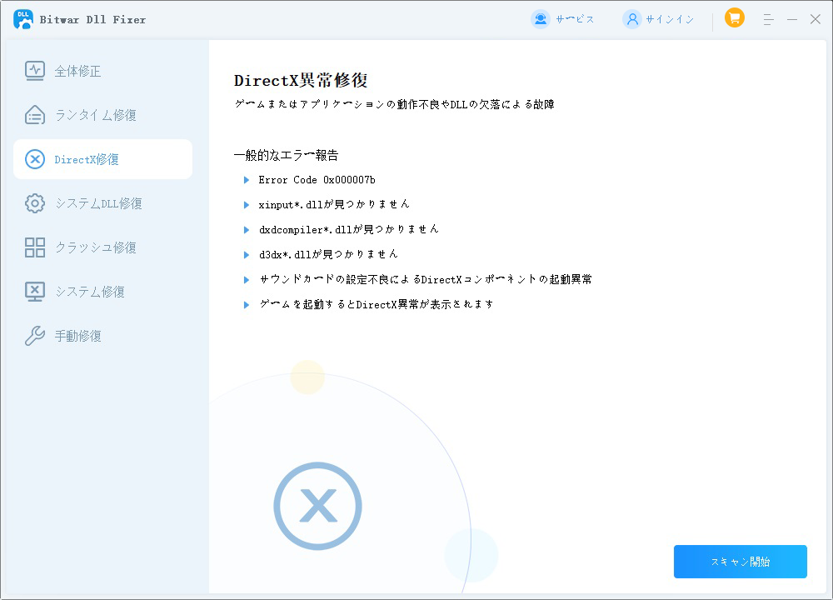Screen dimensions: 833x600
Task: Select the サウンドカードの設定不良 line
Action: click(x=426, y=279)
